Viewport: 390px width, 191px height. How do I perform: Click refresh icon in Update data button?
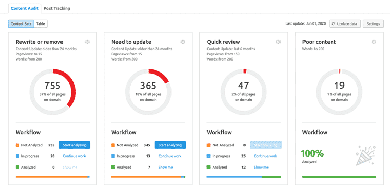[x=334, y=24]
